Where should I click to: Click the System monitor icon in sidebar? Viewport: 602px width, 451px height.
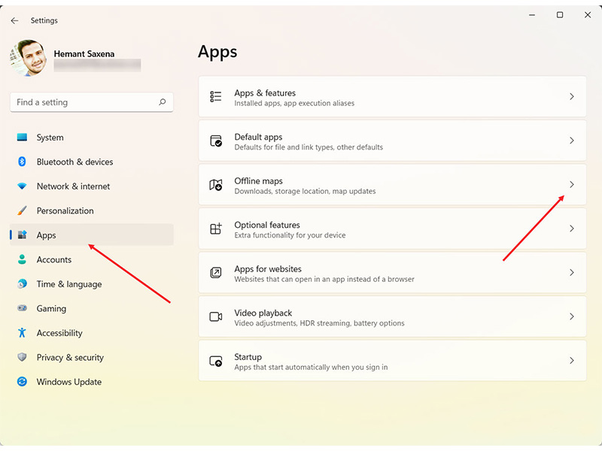22,138
